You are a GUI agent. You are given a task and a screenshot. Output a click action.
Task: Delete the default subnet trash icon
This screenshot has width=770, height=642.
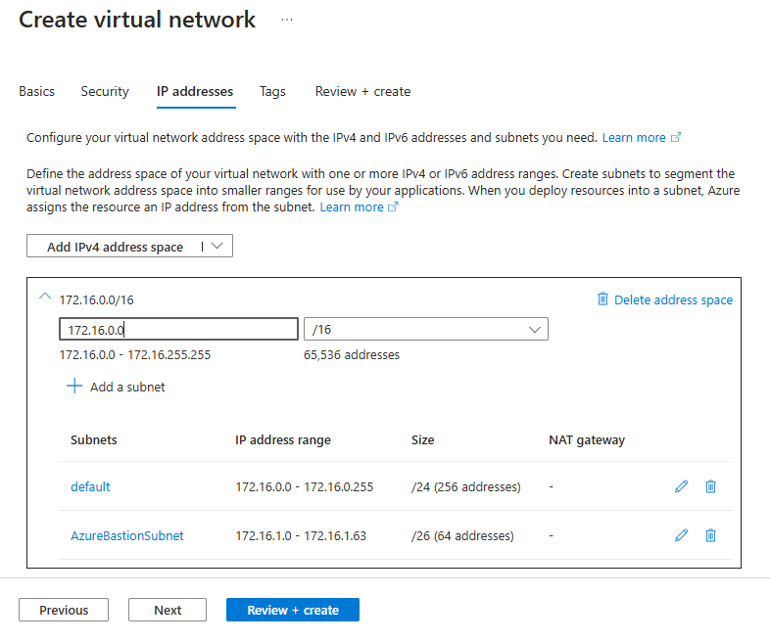710,486
